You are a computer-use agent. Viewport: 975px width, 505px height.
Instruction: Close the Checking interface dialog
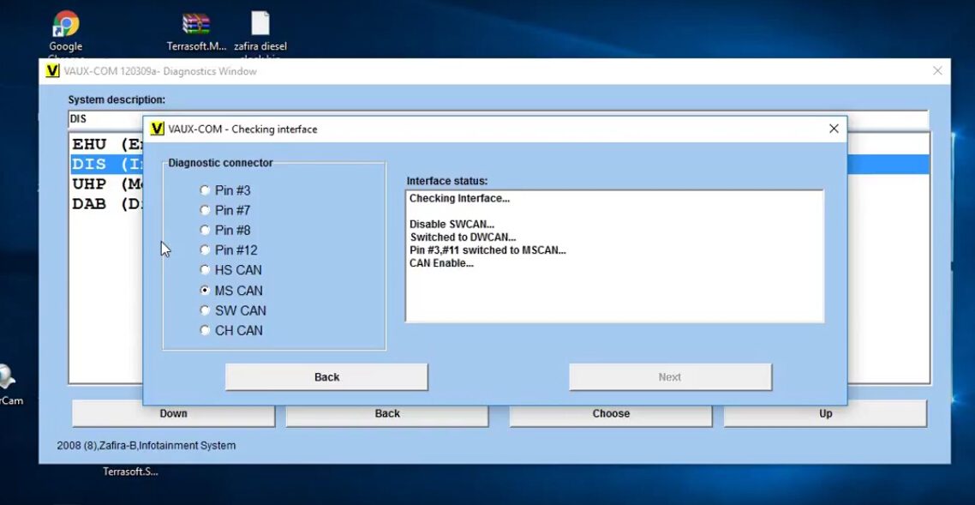(x=834, y=129)
